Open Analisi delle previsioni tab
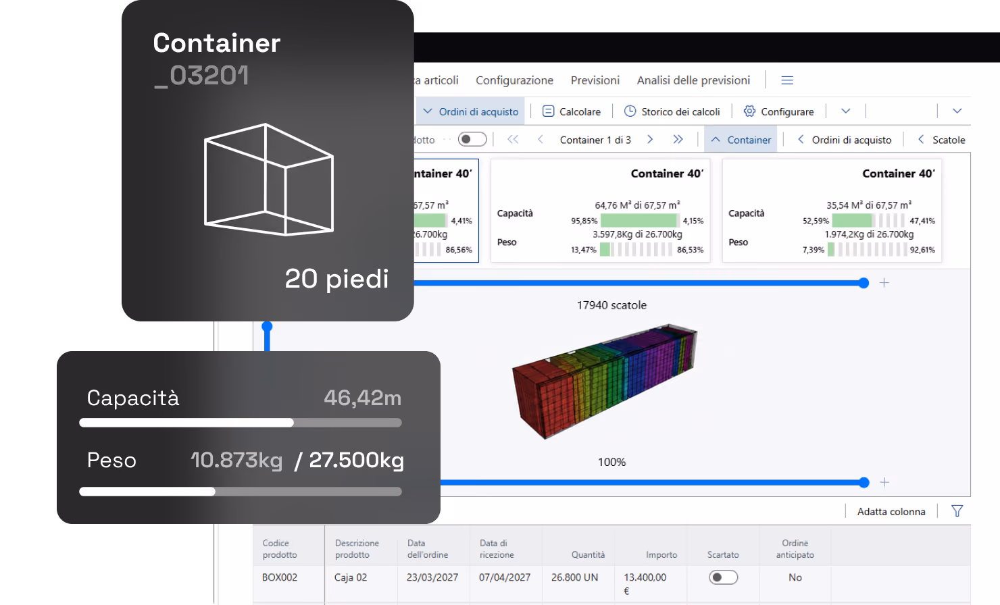Screen dimensions: 1000x605 693,80
